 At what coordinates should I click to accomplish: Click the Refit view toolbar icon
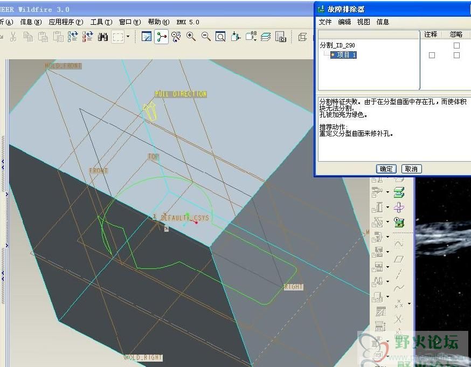pos(220,37)
